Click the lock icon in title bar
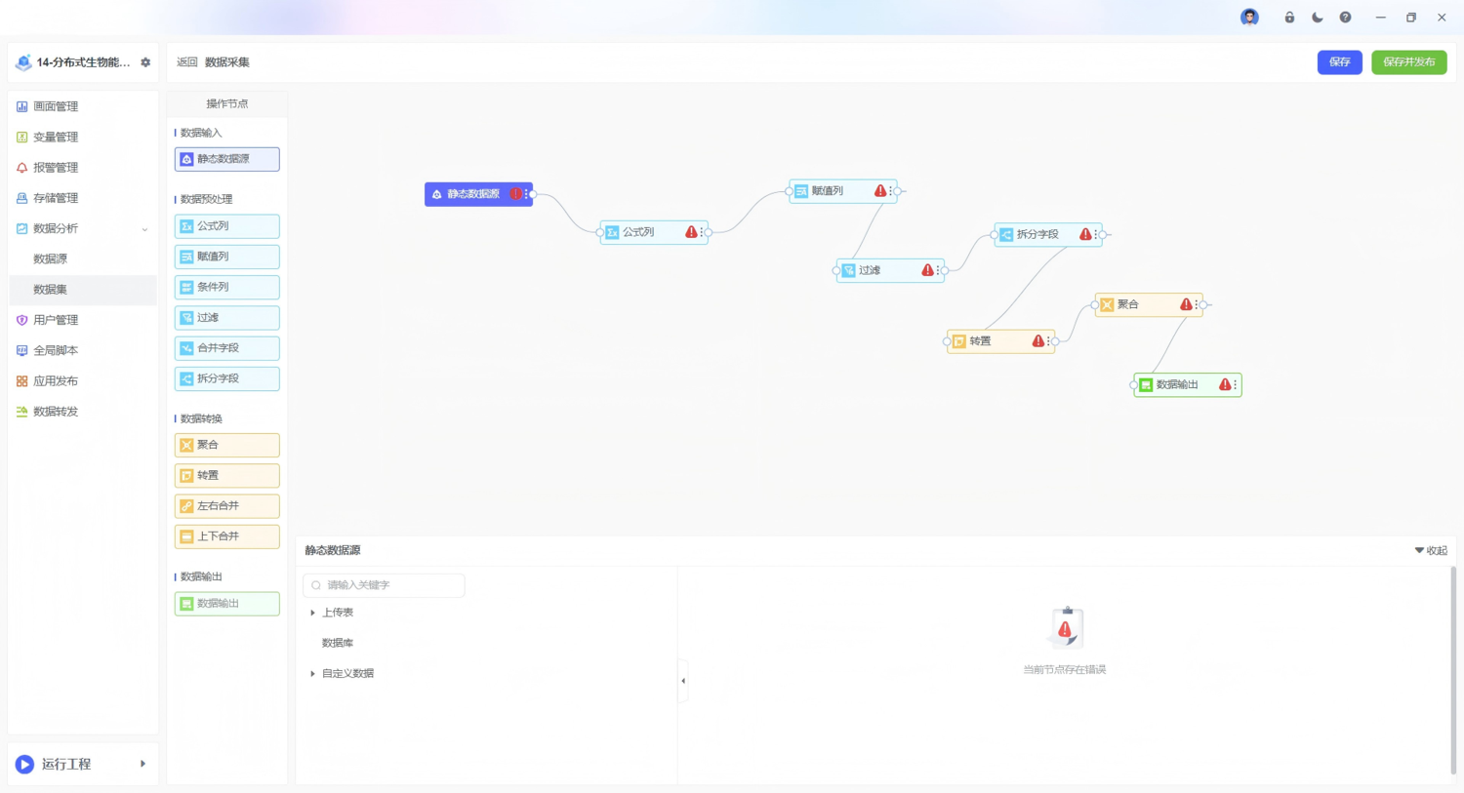Image resolution: width=1464 pixels, height=793 pixels. click(x=1289, y=18)
